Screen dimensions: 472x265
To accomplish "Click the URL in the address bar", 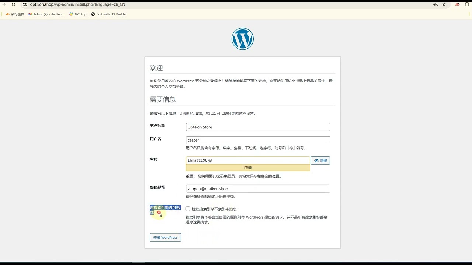I will point(77,4).
